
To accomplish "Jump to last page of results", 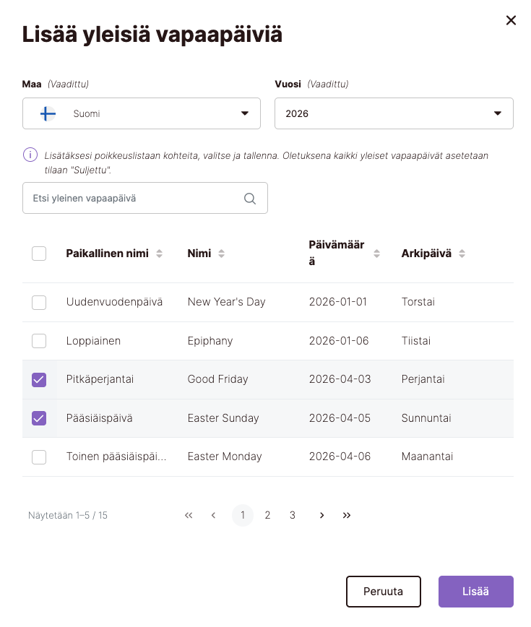I will pyautogui.click(x=347, y=515).
